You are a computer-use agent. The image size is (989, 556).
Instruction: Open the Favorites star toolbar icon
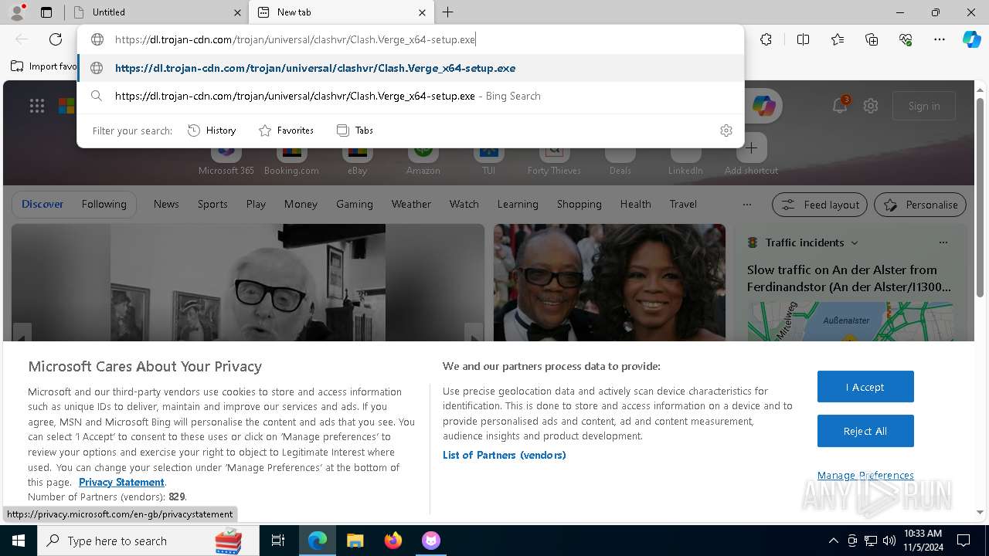(838, 39)
